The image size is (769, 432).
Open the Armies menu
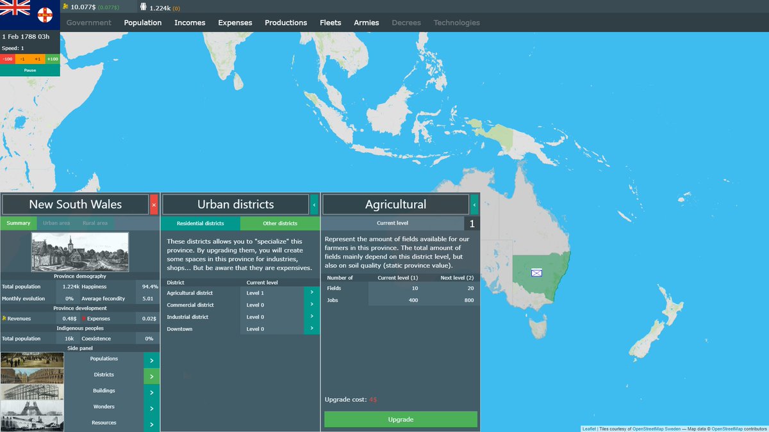(x=367, y=22)
